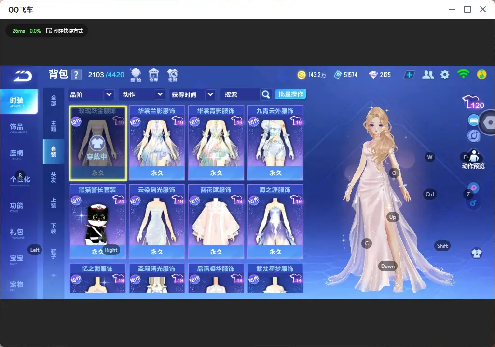Open the 定制 customization icon
The width and height of the screenshot is (495, 347).
coord(172,75)
